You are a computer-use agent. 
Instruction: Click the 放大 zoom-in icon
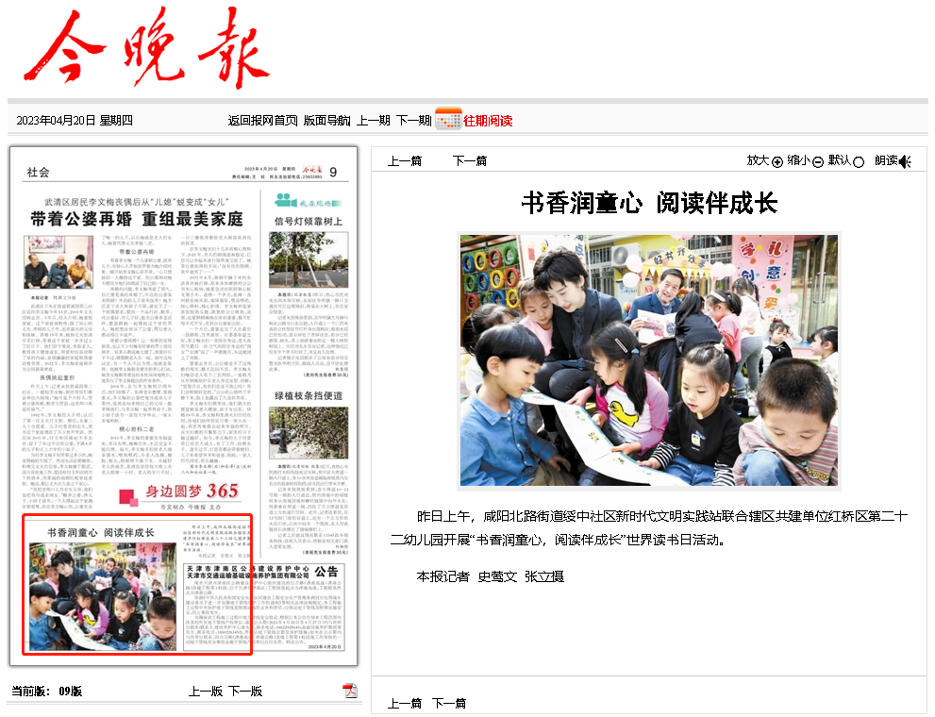775,161
